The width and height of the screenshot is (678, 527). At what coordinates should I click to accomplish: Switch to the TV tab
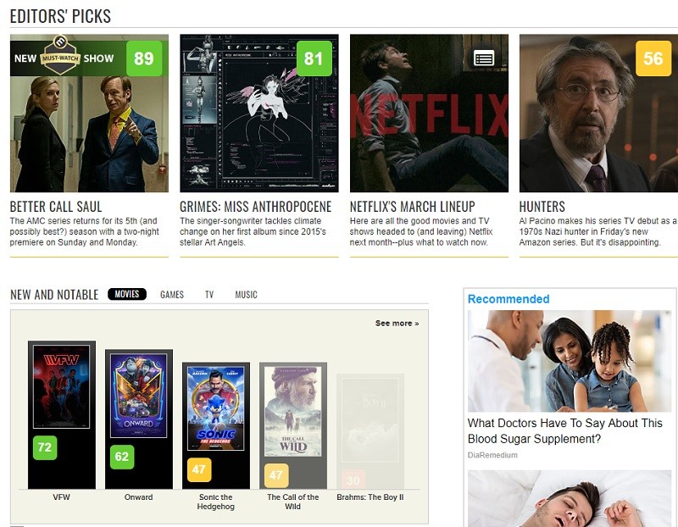212,294
